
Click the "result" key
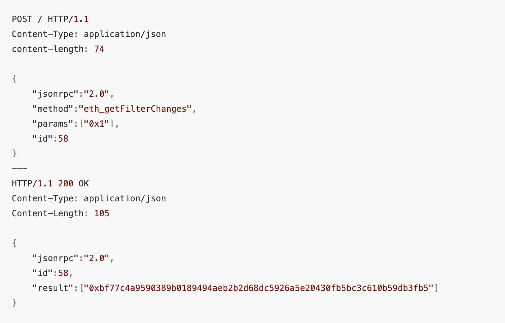point(53,288)
